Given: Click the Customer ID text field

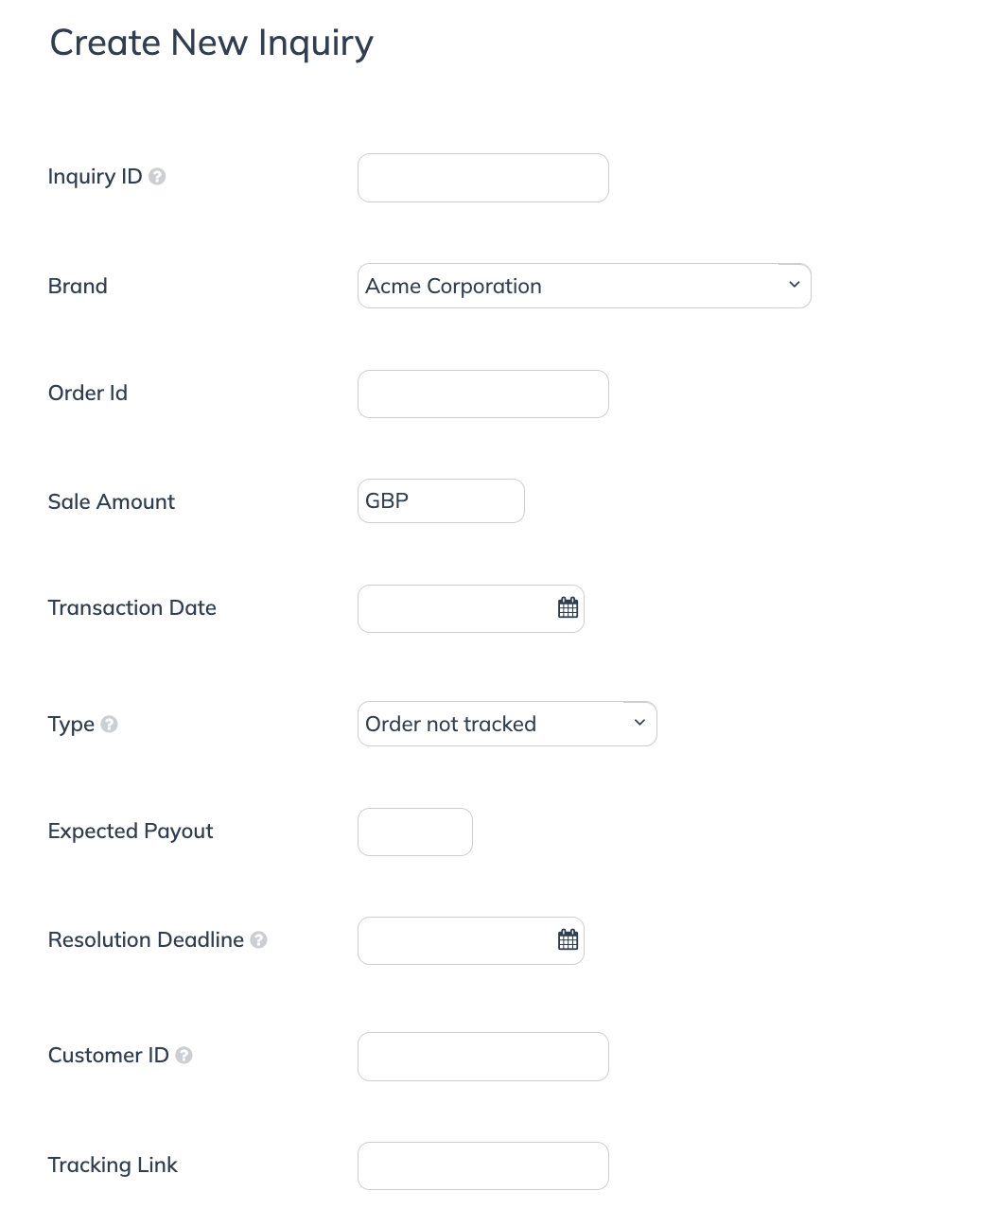Looking at the screenshot, I should point(482,1056).
